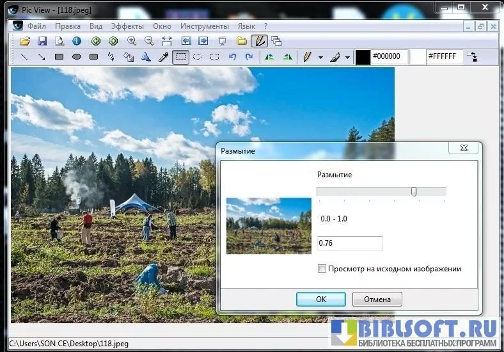Screen dimensions: 504x352
Task: Expand the pencil tool dropdown arrow
Action: [x=320, y=57]
